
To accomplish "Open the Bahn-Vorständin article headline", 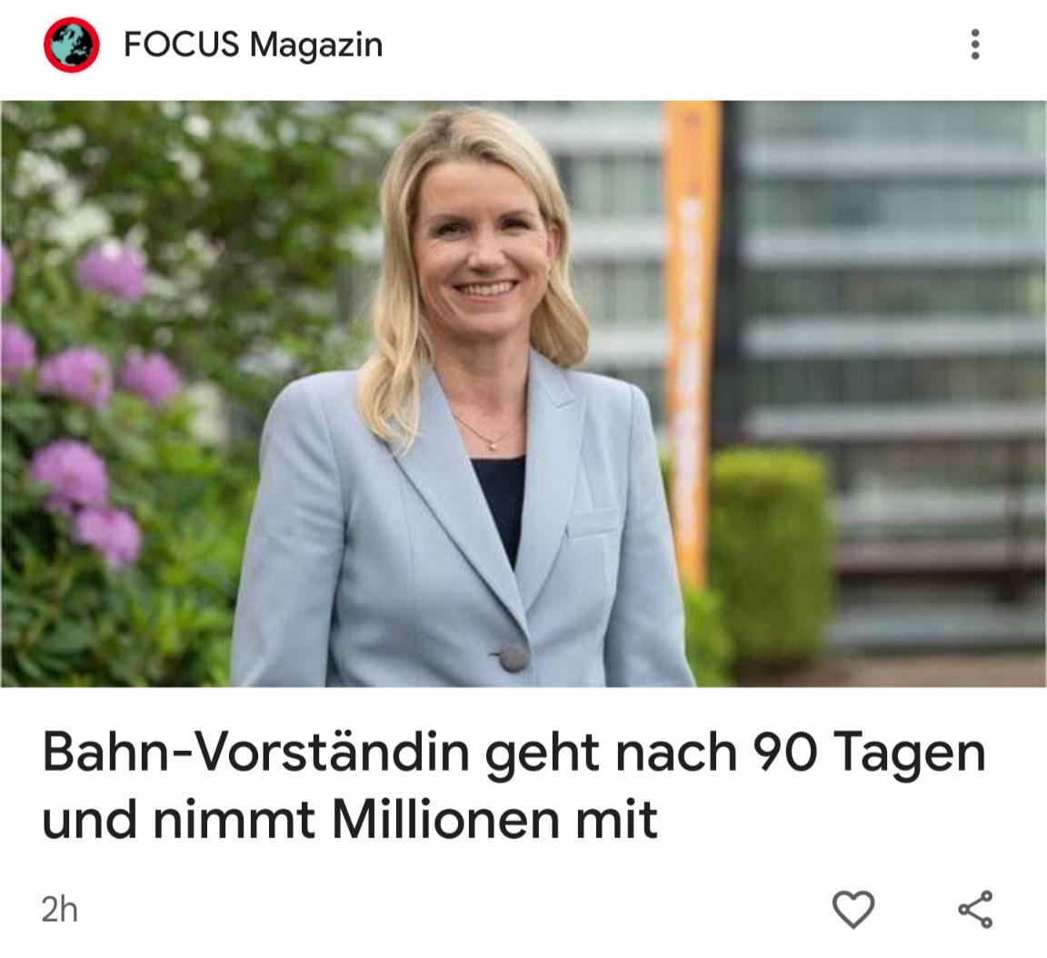I will click(514, 785).
